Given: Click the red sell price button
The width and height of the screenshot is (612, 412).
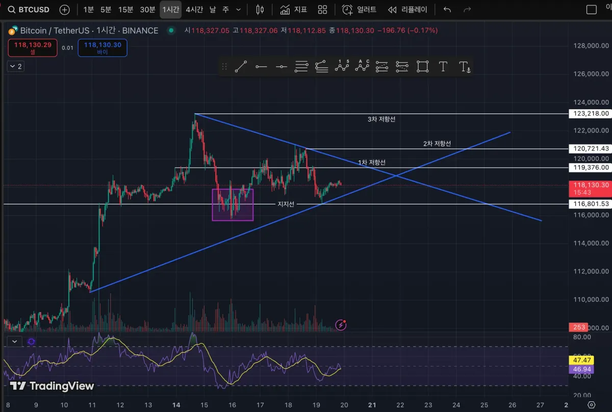Looking at the screenshot, I should pyautogui.click(x=33, y=48).
